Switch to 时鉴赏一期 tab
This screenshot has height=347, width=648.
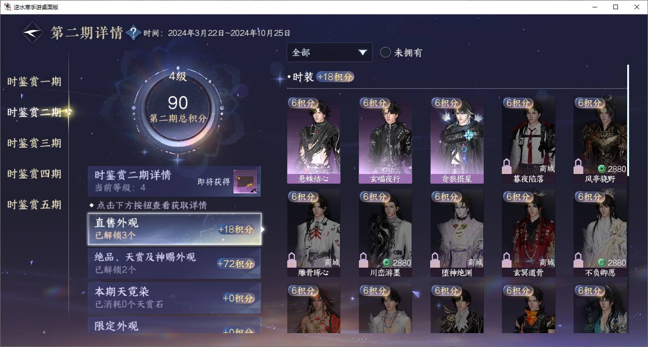pos(34,82)
